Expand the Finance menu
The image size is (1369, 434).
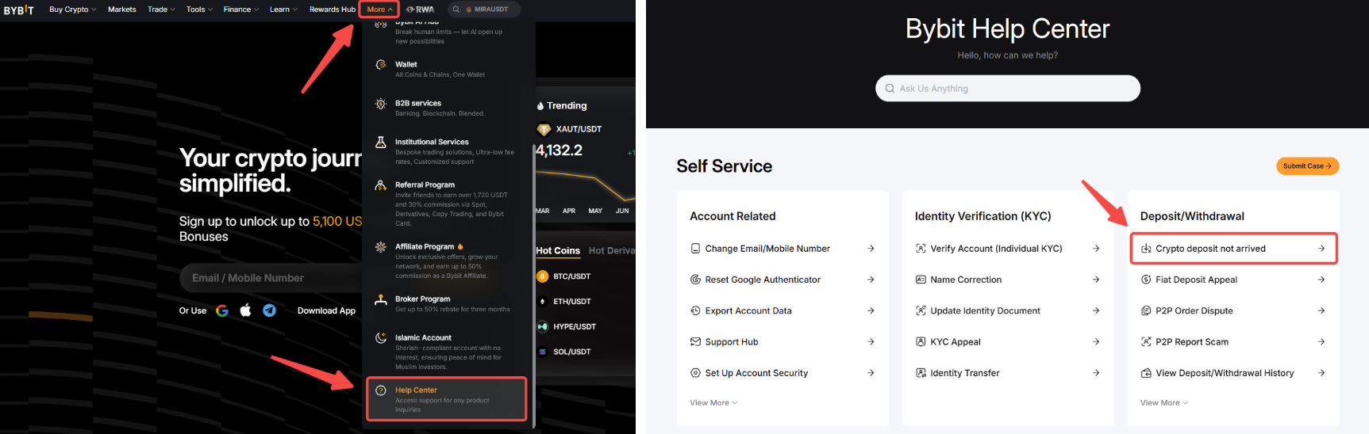pyautogui.click(x=240, y=10)
